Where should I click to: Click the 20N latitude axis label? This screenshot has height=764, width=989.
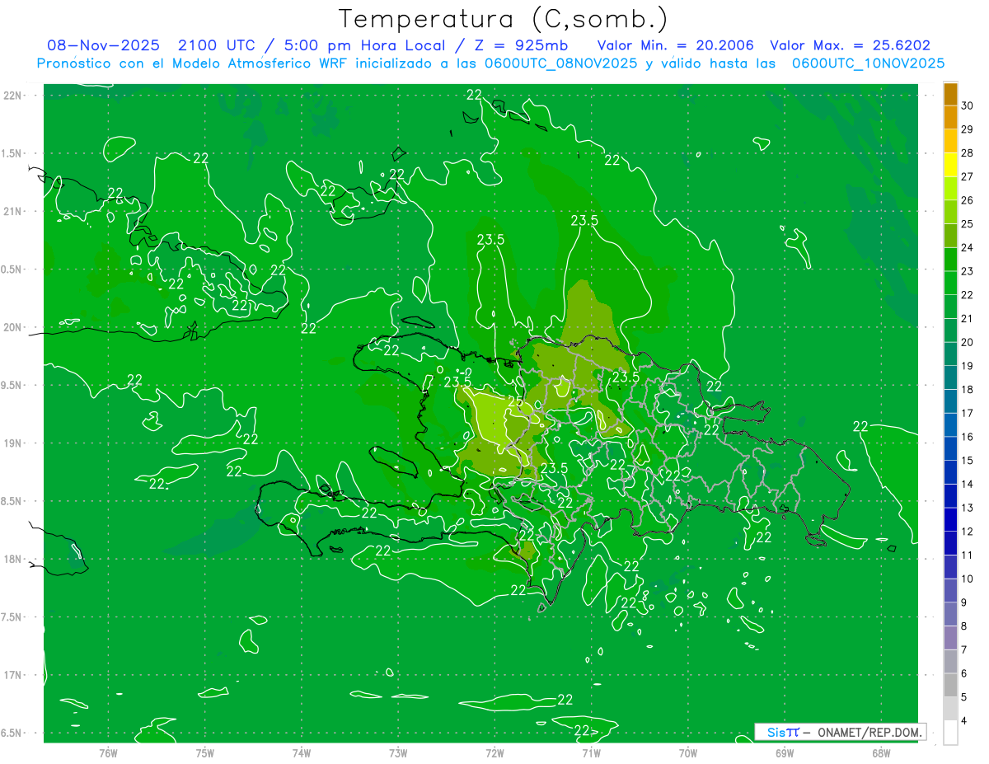(x=12, y=327)
